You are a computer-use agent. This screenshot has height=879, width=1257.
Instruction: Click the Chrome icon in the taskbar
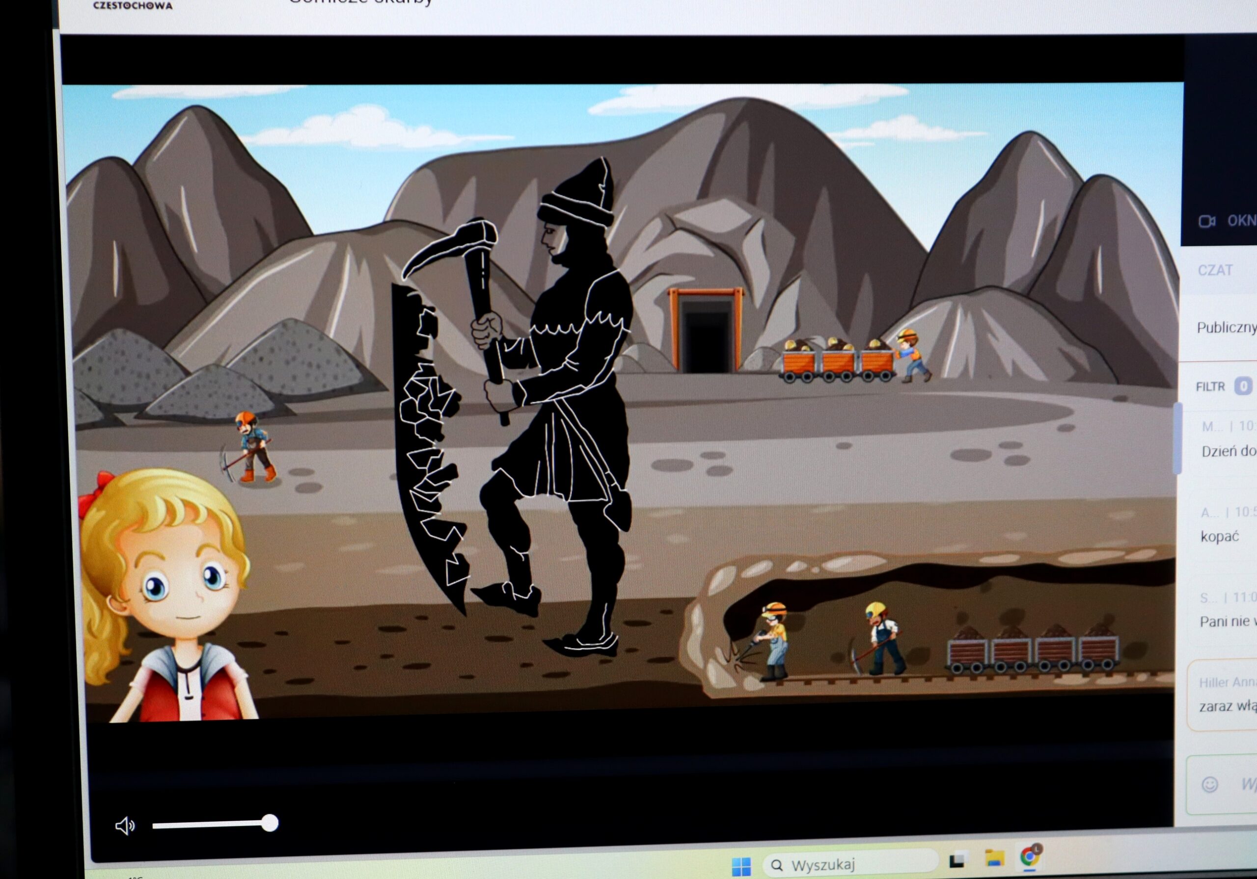coord(1030,856)
